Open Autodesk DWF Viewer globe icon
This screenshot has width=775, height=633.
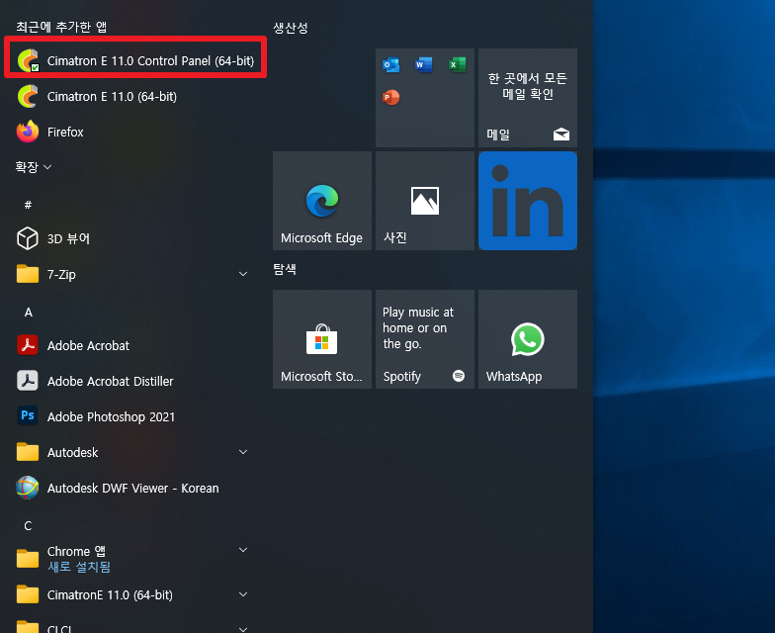click(28, 488)
